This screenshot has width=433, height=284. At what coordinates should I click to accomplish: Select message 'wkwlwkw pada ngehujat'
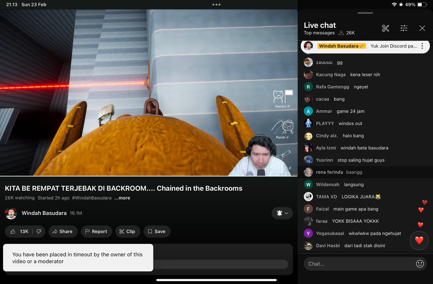375,234
